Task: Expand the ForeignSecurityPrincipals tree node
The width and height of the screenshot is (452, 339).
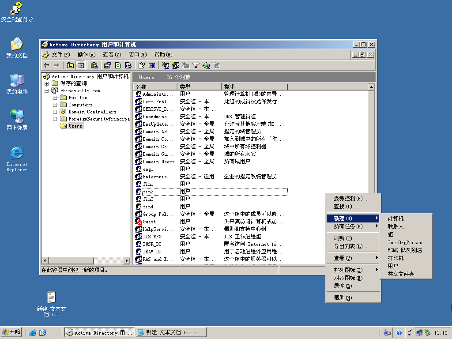Action: pyautogui.click(x=55, y=119)
